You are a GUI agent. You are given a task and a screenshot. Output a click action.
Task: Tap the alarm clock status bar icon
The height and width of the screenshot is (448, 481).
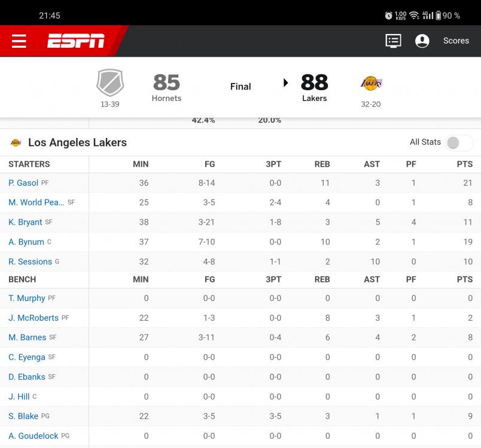pos(388,16)
